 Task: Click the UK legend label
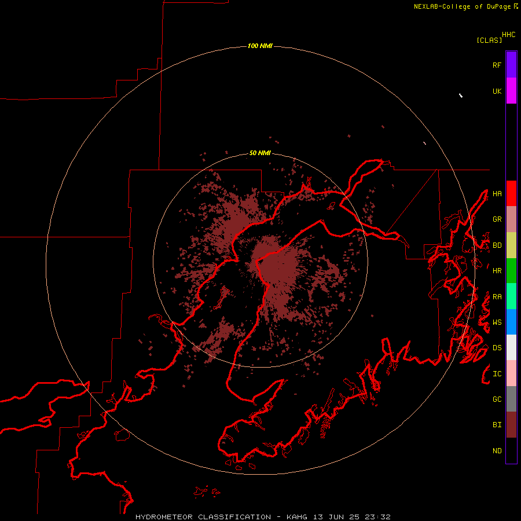pos(497,91)
